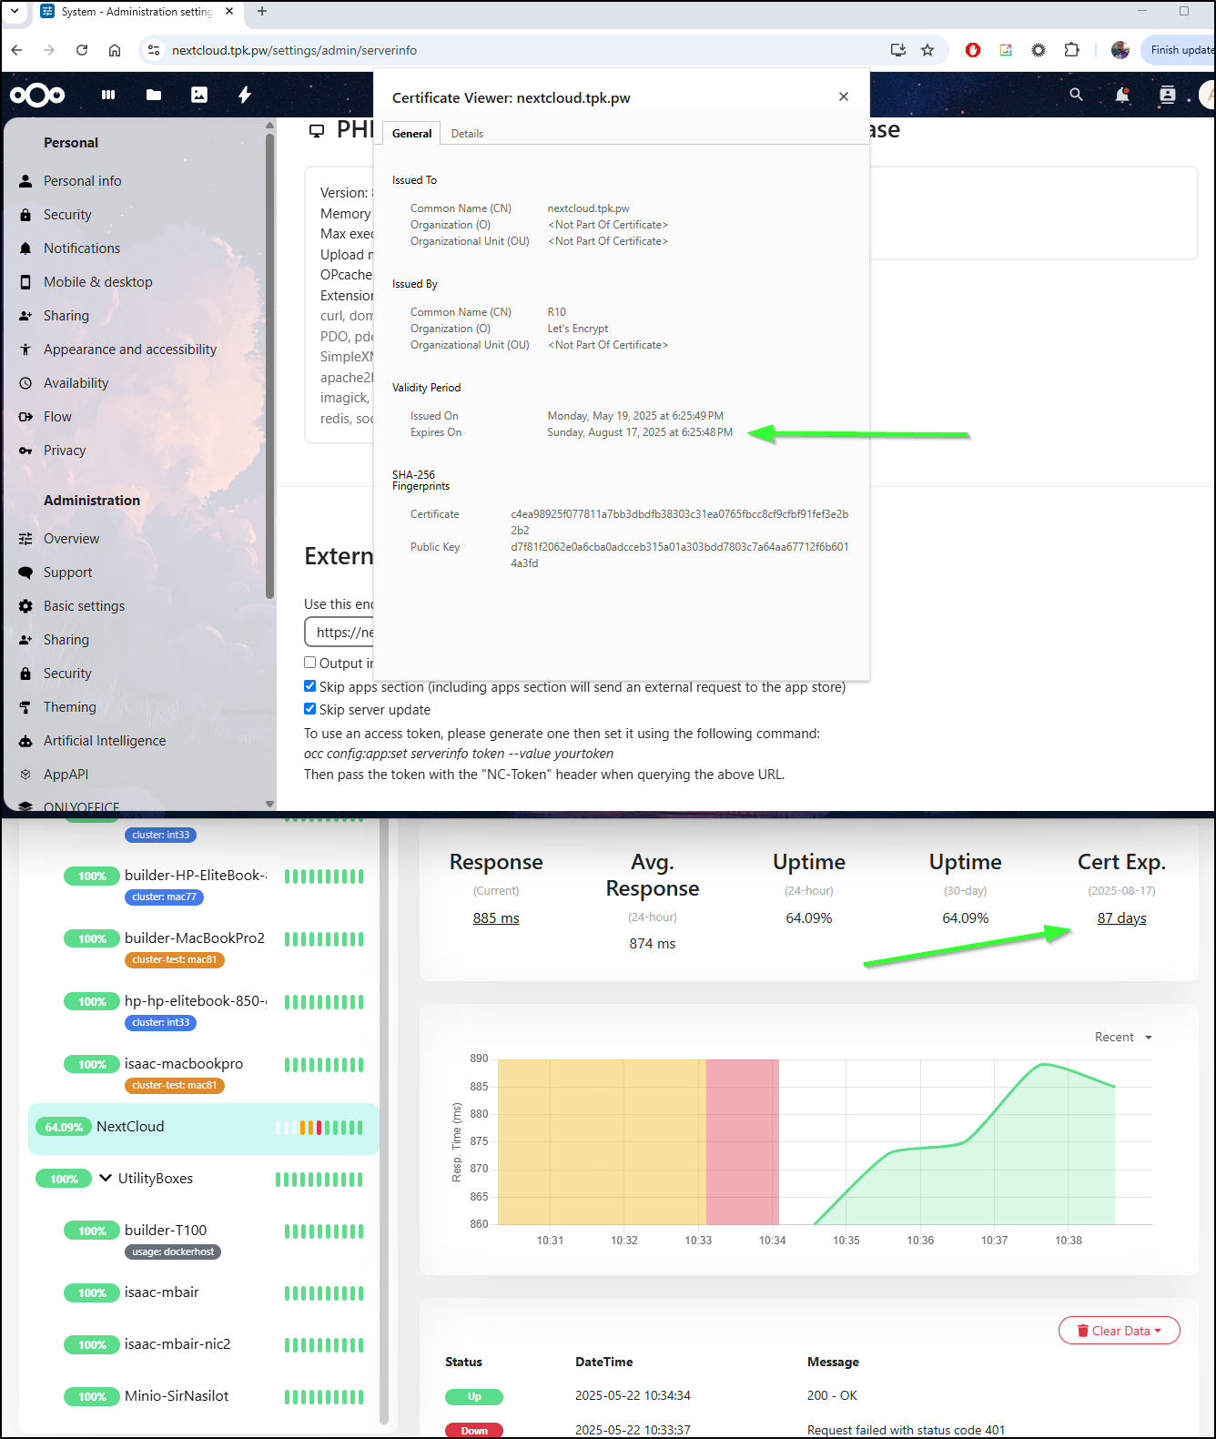Open the notifications bell icon
This screenshot has width=1216, height=1439.
1122,95
